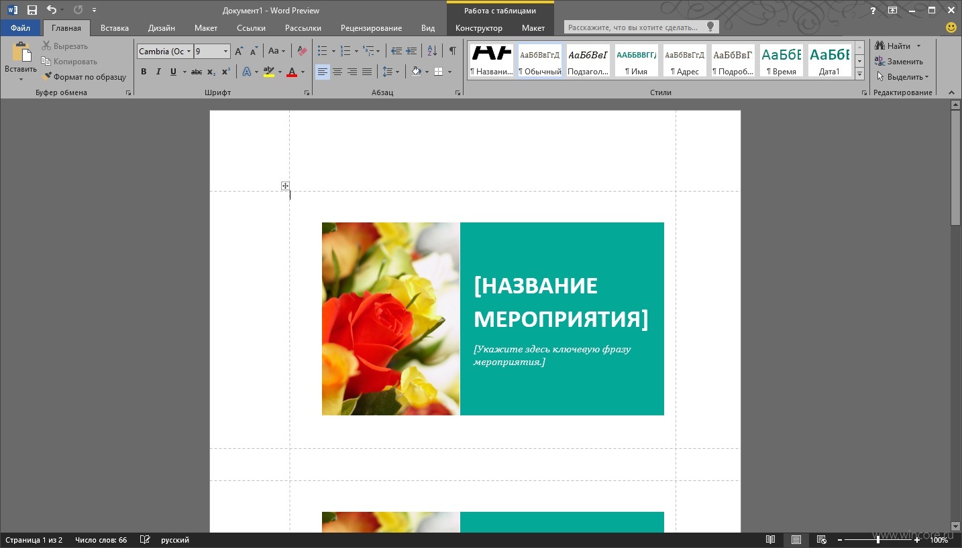The width and height of the screenshot is (962, 548).
Task: Start a numbered list
Action: pos(345,51)
